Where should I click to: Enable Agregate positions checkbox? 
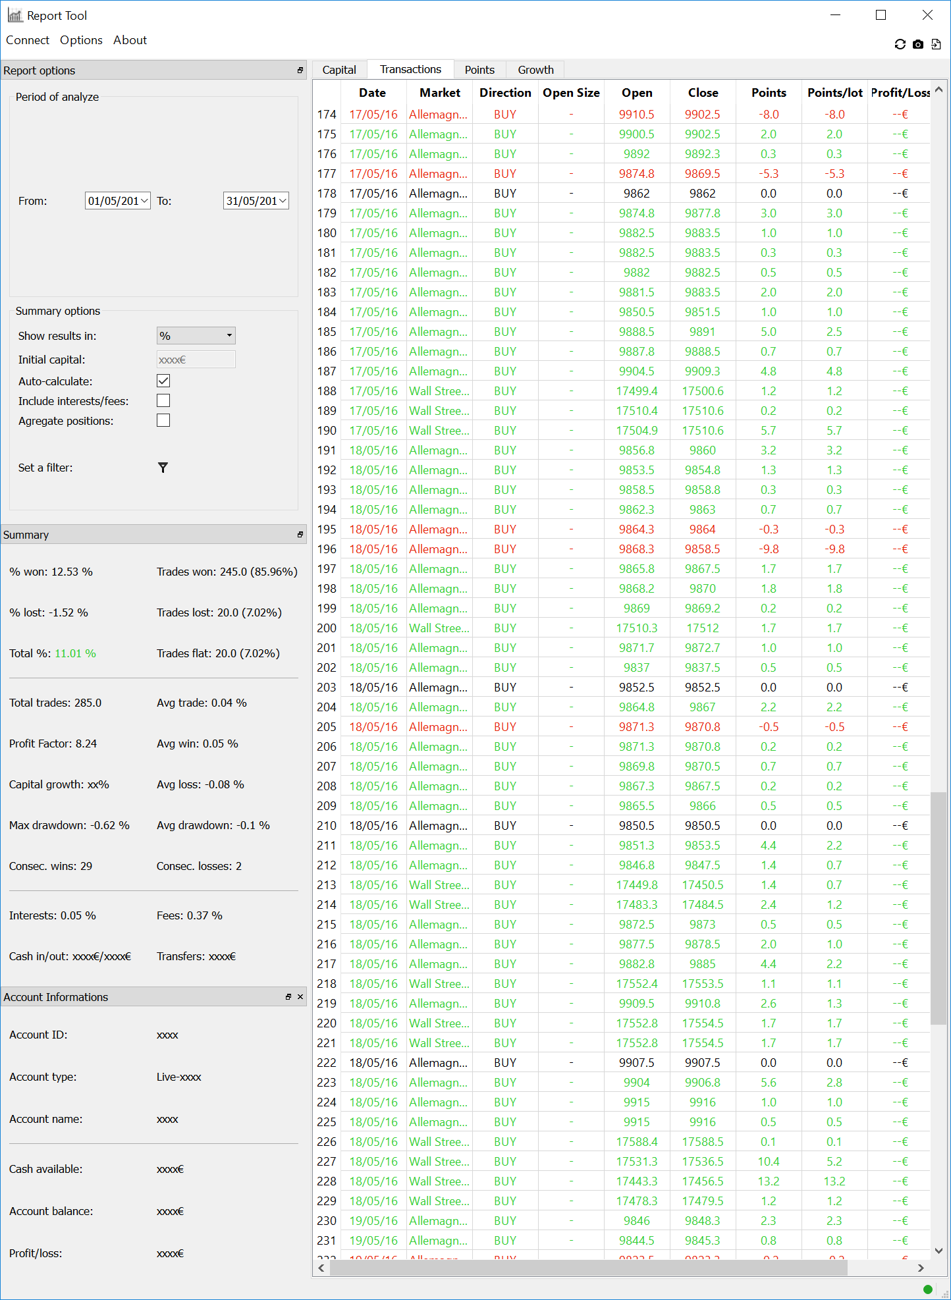163,420
